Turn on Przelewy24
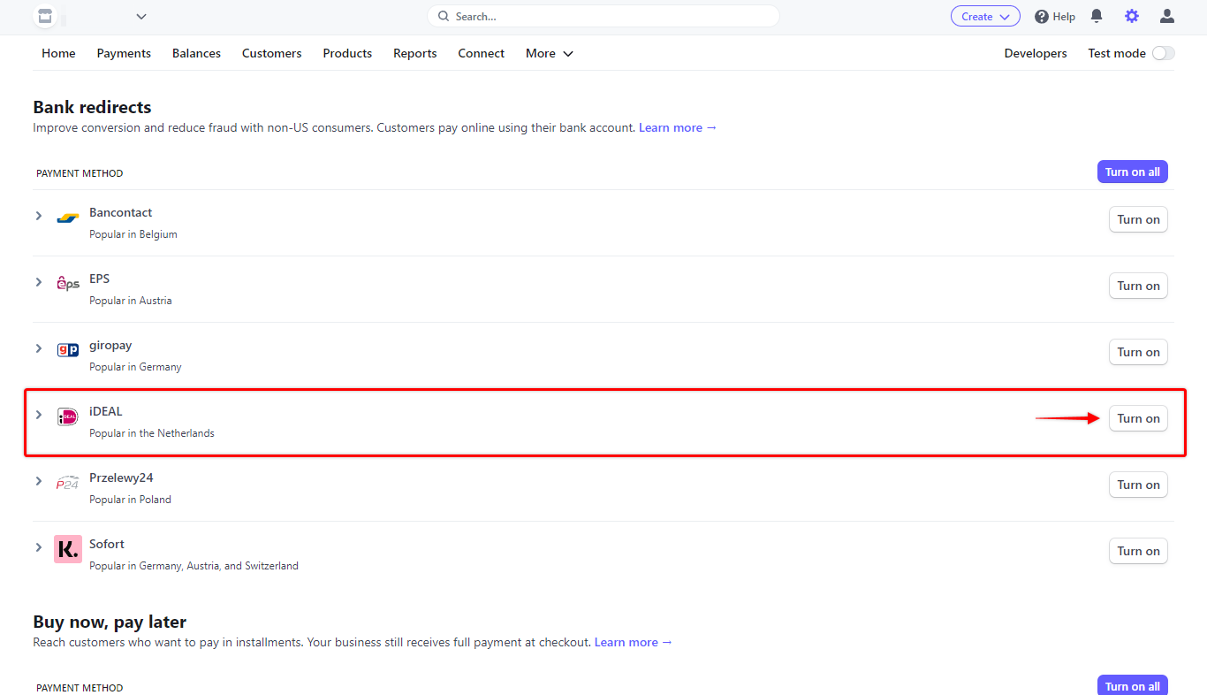 coord(1138,485)
